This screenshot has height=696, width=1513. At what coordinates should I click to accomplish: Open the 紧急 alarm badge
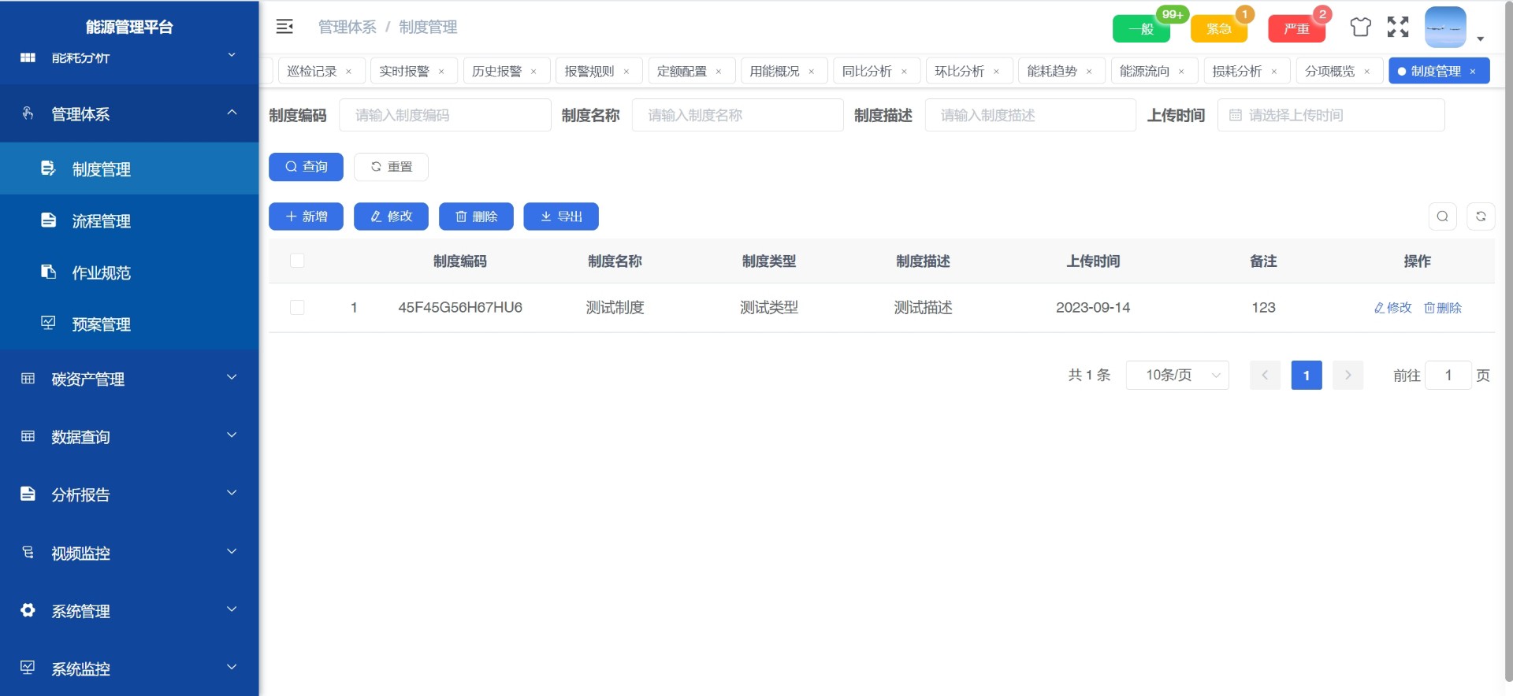pos(1218,29)
